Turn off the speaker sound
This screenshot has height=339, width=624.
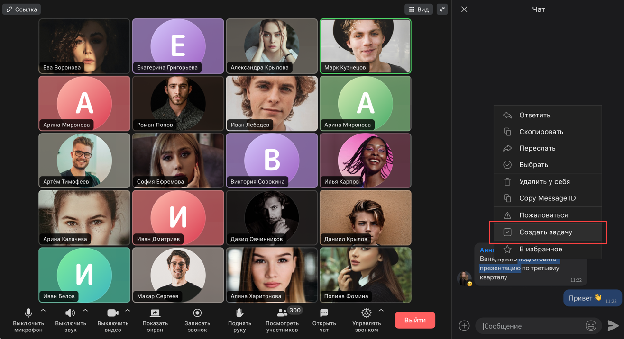point(70,313)
